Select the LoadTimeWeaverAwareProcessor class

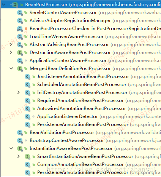click(x=67, y=37)
